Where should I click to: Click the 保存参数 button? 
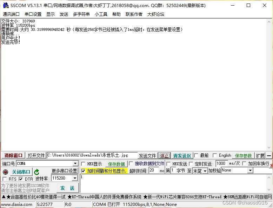pyautogui.click(x=244, y=156)
